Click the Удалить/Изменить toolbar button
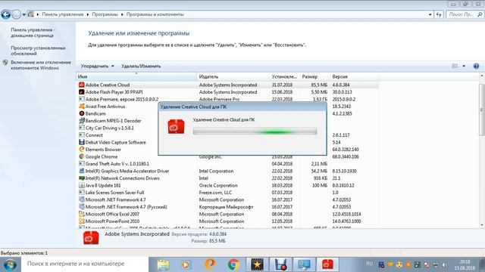The image size is (485, 272). (141, 66)
